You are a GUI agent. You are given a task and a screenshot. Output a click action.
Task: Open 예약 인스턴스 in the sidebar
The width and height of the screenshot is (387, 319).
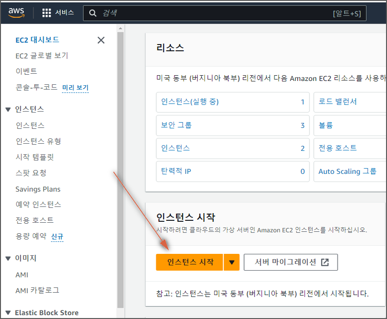[38, 205]
